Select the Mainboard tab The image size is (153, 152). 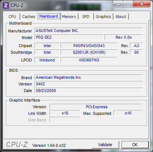pyautogui.click(x=49, y=16)
